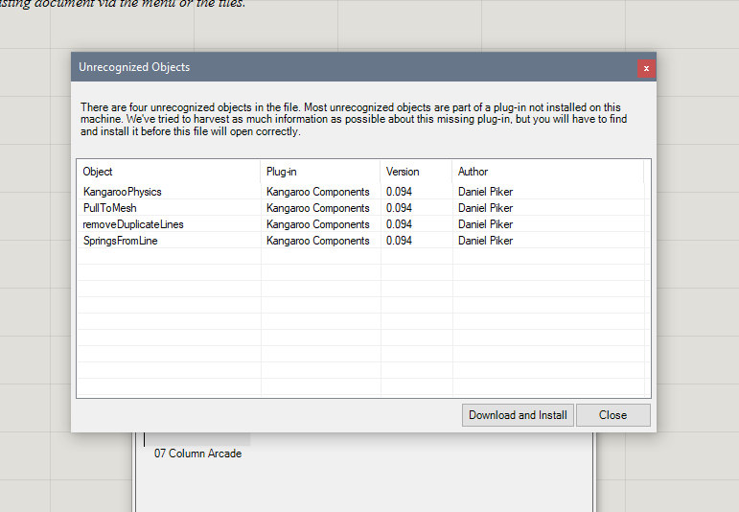Click the Download and Install button
This screenshot has height=512, width=739.
pos(518,415)
